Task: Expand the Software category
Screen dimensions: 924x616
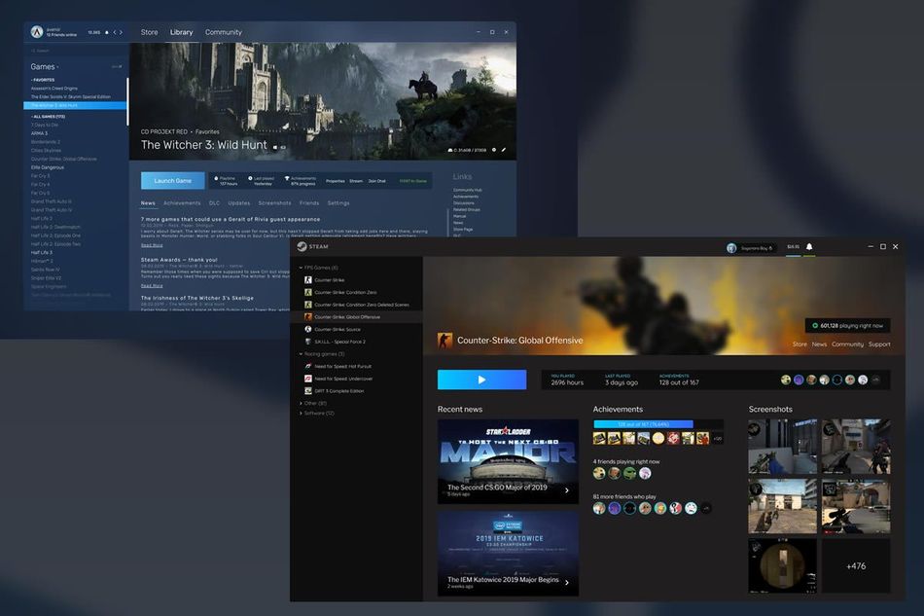Action: click(301, 414)
